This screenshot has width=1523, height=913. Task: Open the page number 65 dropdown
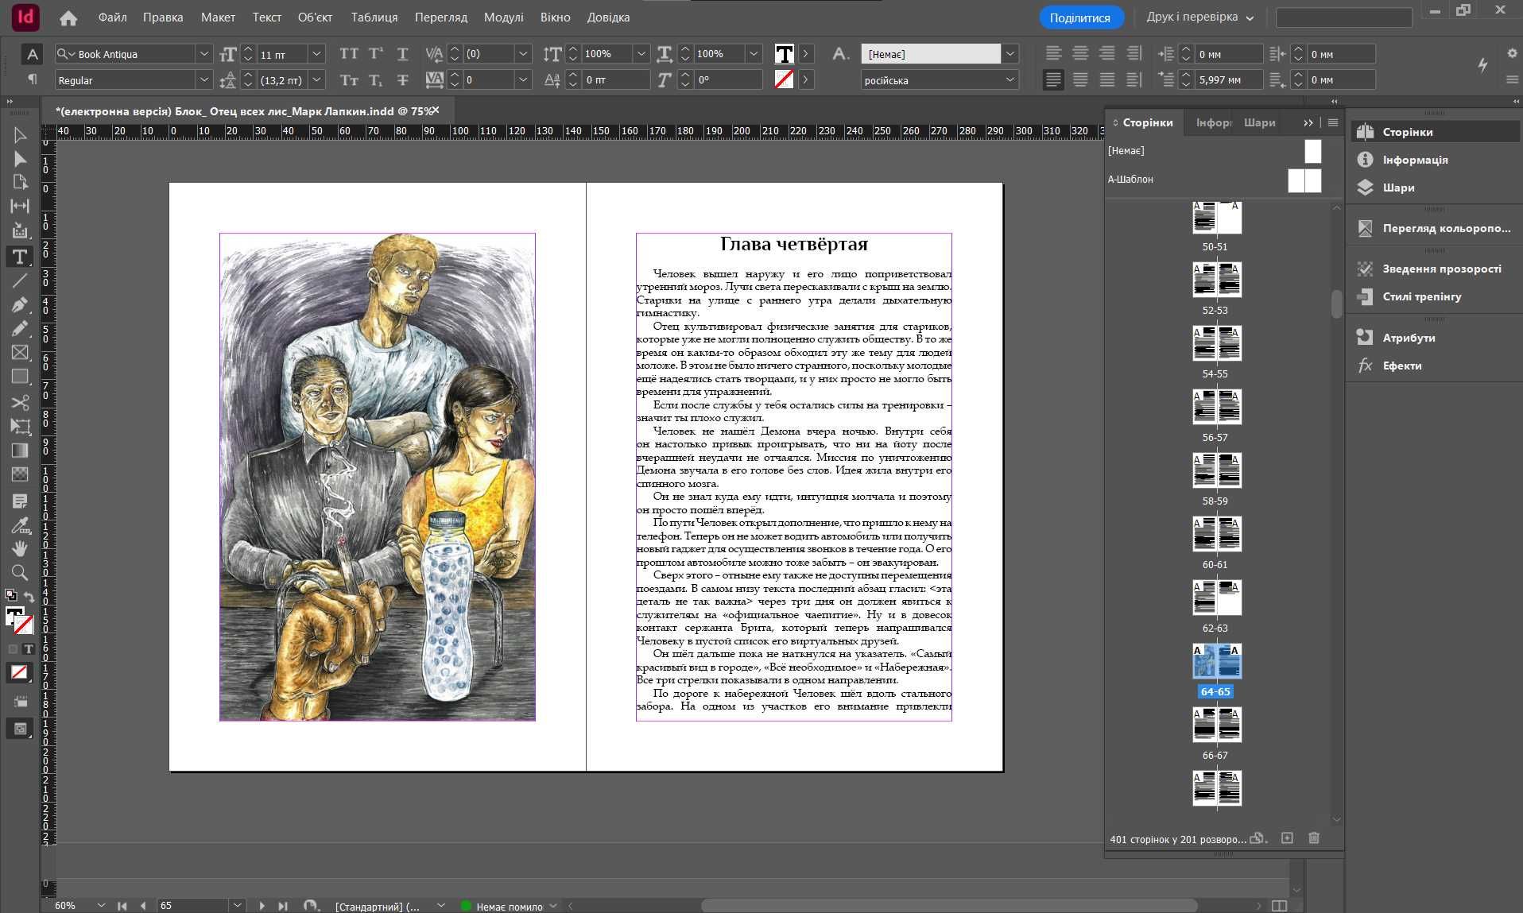click(x=237, y=905)
